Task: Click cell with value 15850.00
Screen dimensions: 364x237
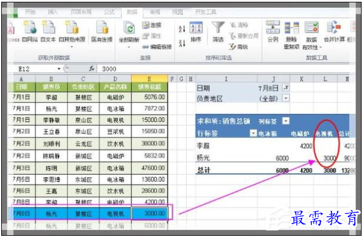Action: point(150,131)
